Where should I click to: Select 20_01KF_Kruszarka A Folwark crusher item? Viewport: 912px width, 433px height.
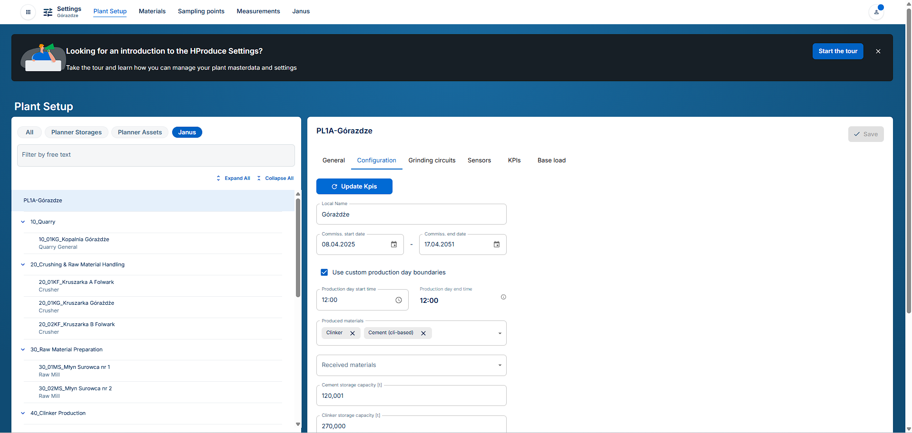point(153,286)
